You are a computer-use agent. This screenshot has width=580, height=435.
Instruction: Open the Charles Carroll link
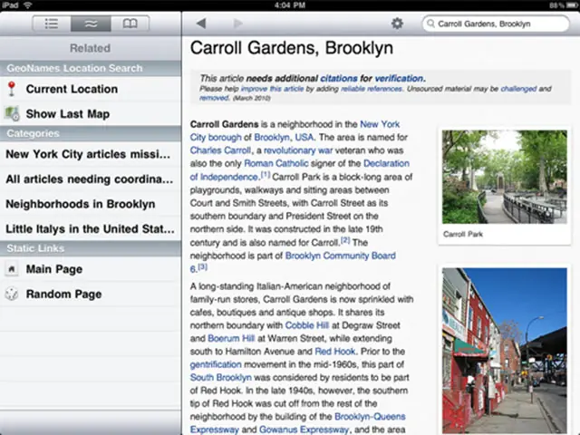220,150
